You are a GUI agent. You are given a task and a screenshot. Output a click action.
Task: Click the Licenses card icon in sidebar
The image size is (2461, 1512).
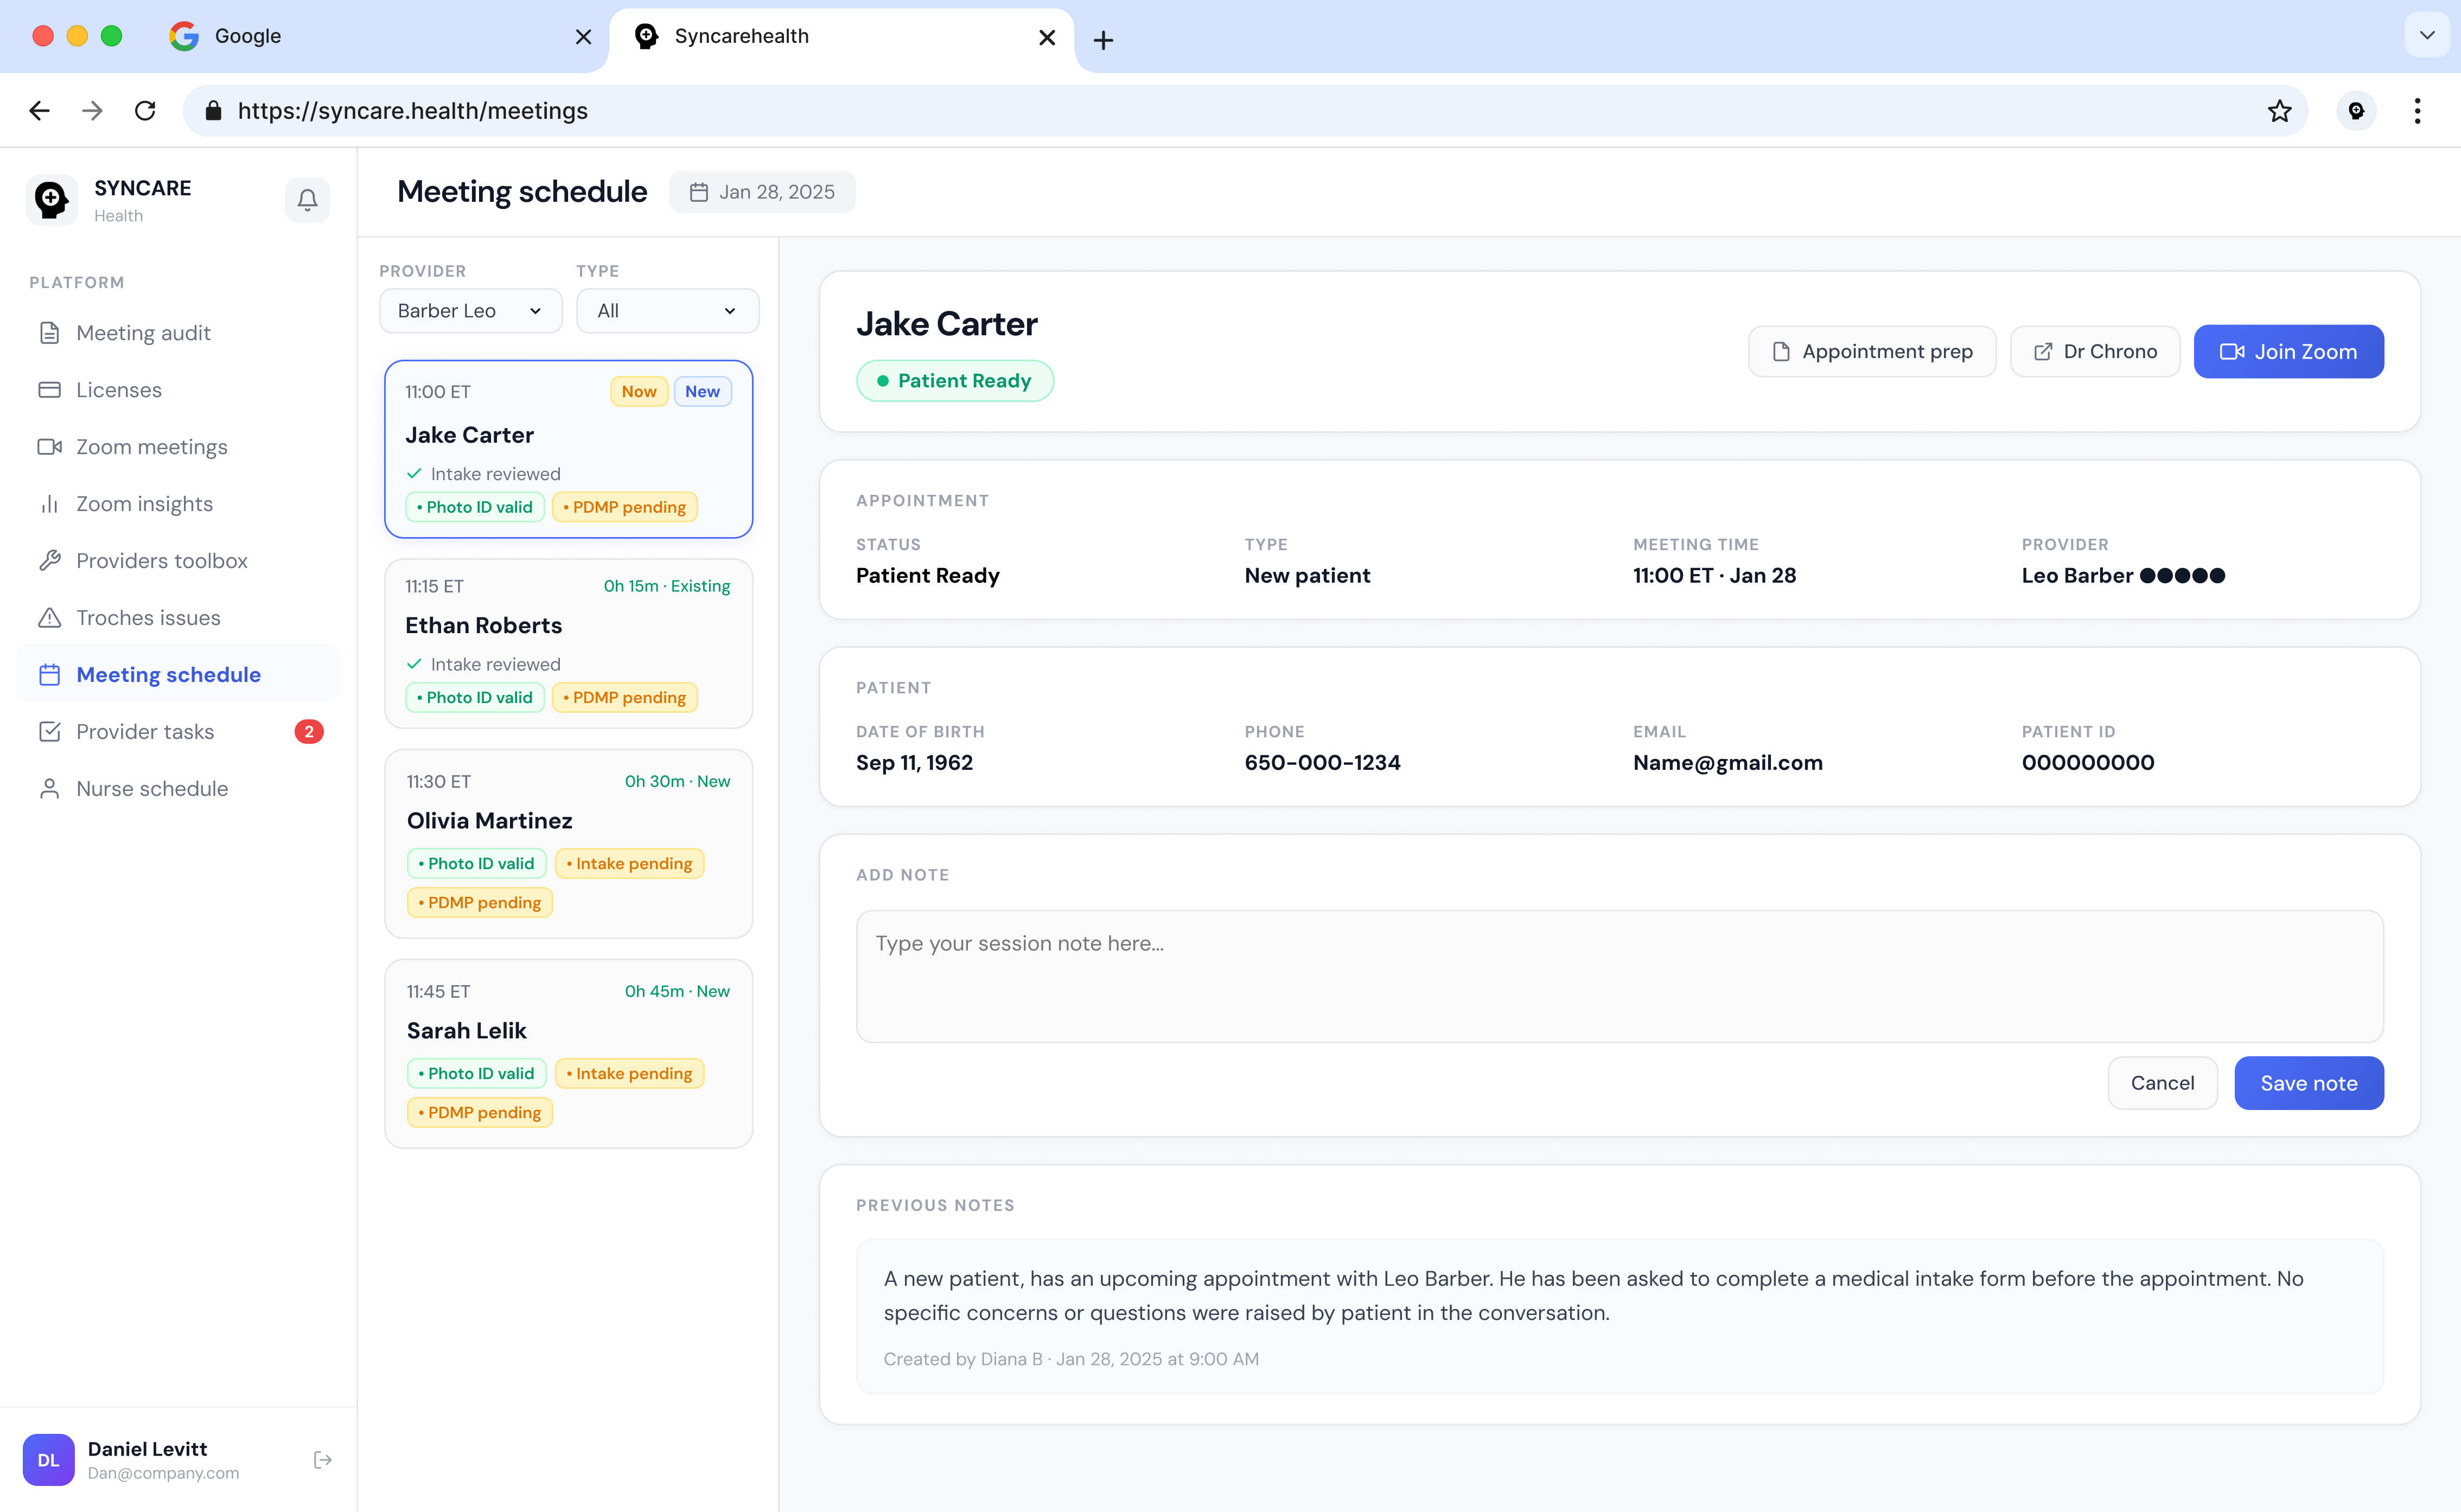[51, 389]
